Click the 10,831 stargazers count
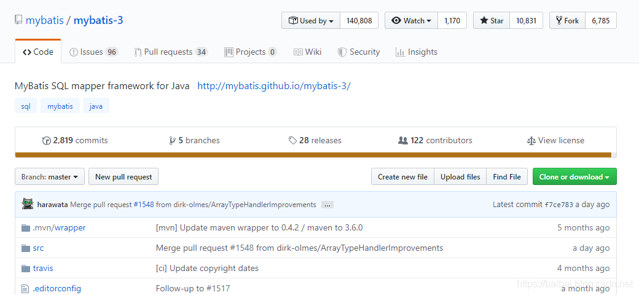639x295 pixels. pyautogui.click(x=526, y=20)
